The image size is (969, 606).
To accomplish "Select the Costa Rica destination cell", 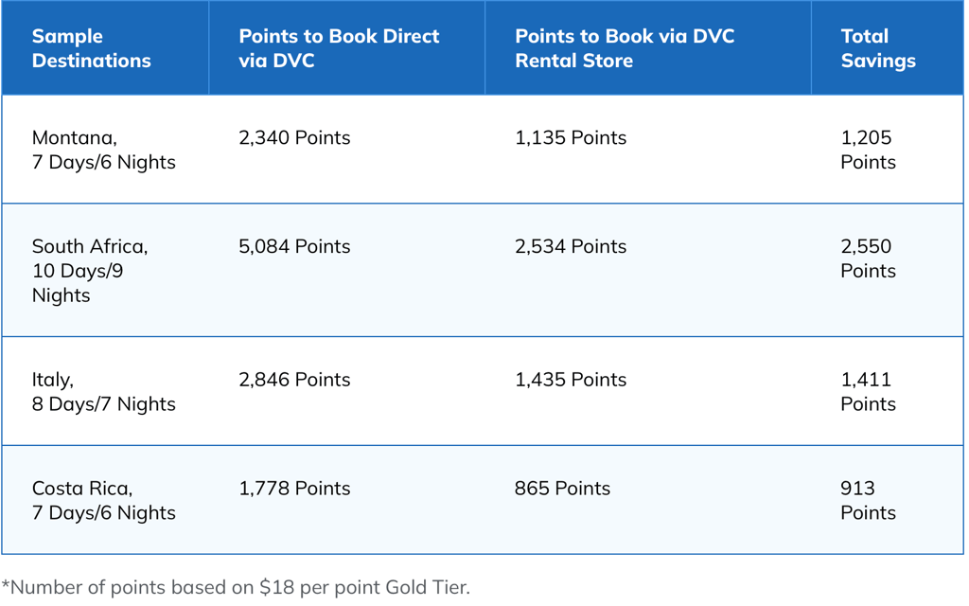I will pyautogui.click(x=104, y=501).
